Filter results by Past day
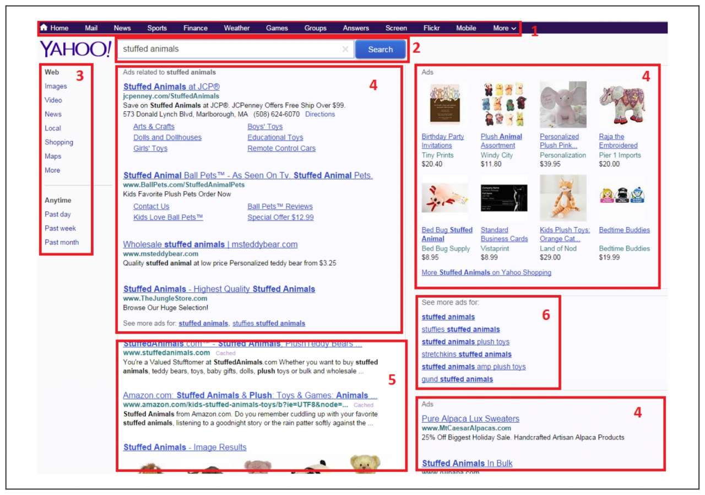Screen dimensions: 705x495 (58, 214)
